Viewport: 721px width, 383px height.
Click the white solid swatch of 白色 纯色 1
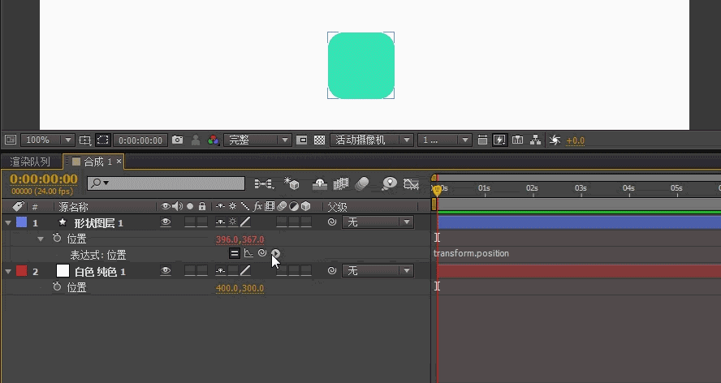coord(63,271)
